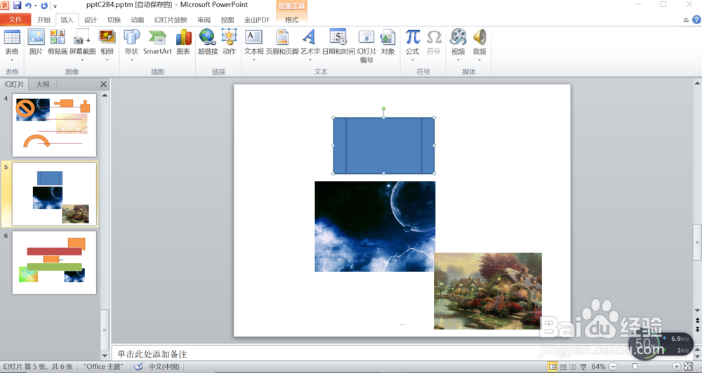Switch to the 开始 home tab
Screen dimensions: 702x373
pyautogui.click(x=44, y=20)
